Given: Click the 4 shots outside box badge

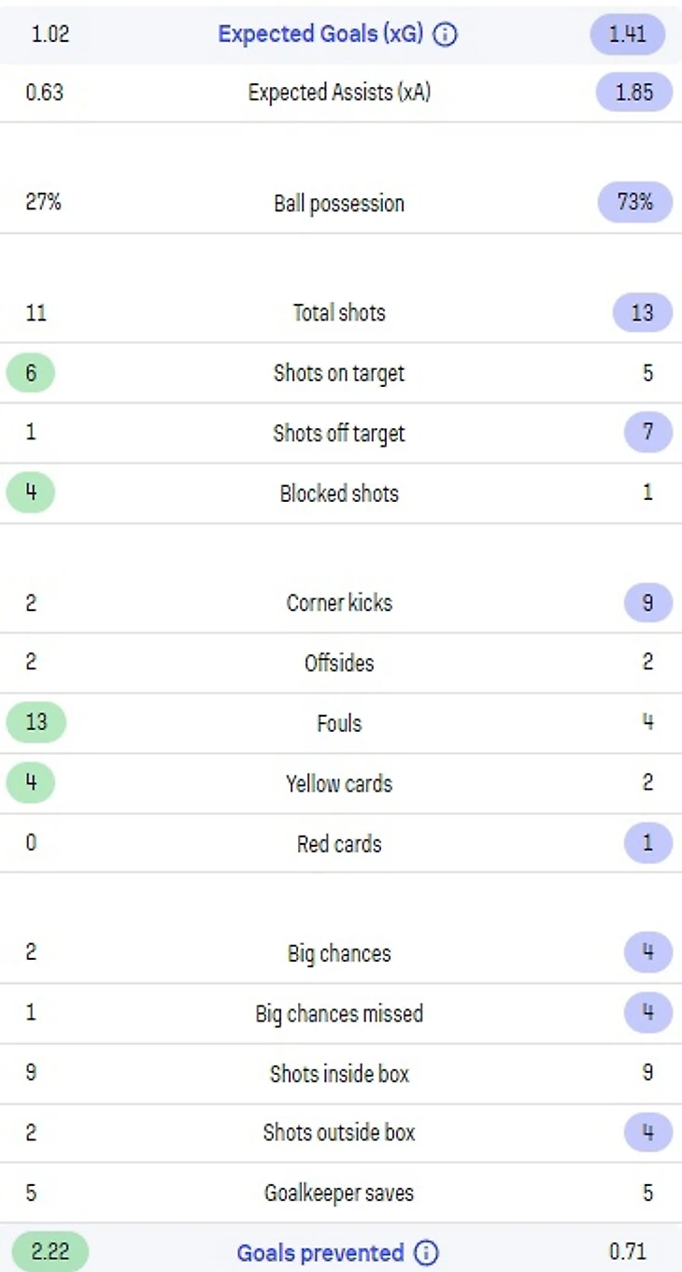Looking at the screenshot, I should (x=647, y=1133).
